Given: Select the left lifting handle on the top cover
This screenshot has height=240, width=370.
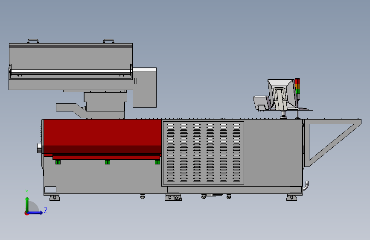Looking at the screenshot, I should (x=33, y=41).
